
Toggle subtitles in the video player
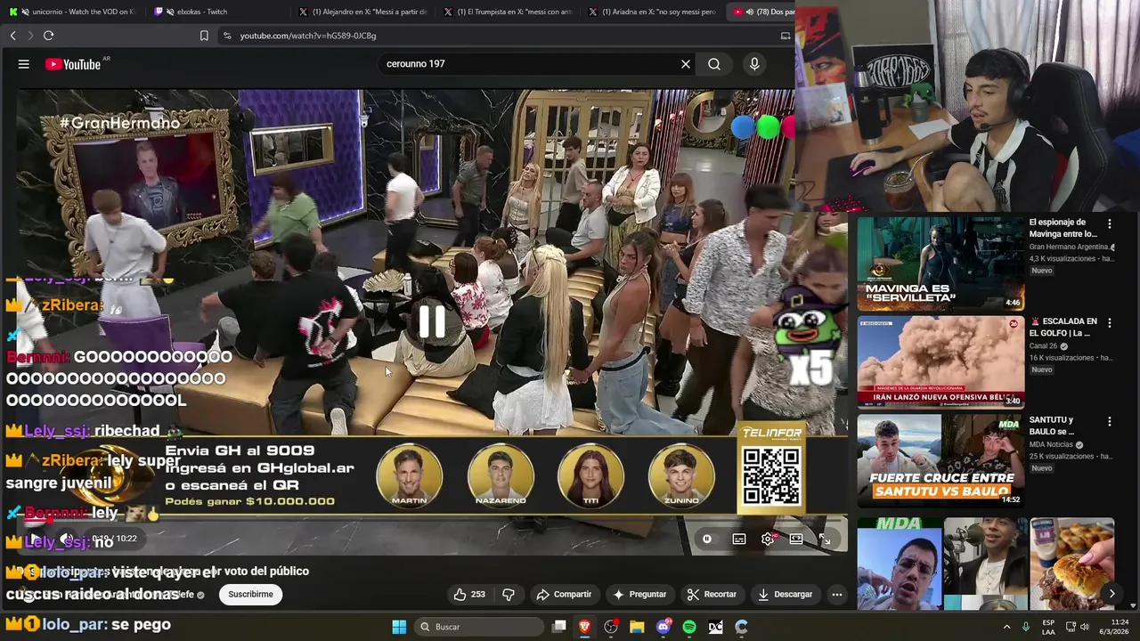pyautogui.click(x=739, y=539)
